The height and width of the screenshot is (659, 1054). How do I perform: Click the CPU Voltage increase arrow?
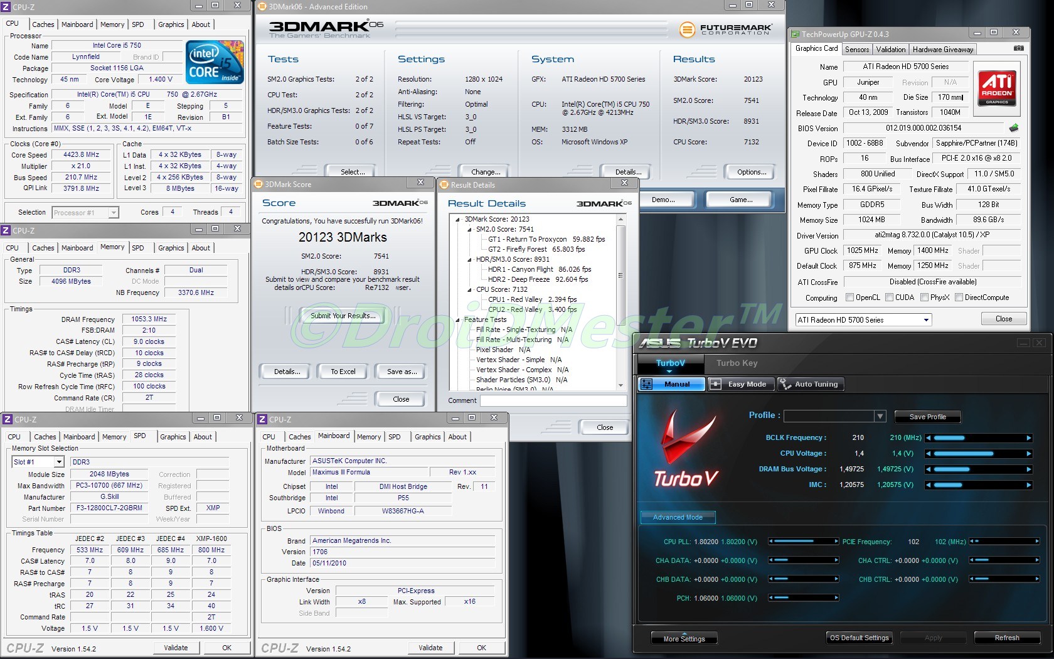(1028, 453)
